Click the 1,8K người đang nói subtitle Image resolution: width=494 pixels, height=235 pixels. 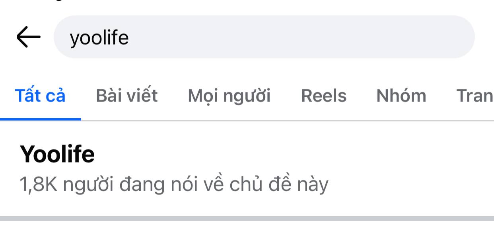pos(174,184)
